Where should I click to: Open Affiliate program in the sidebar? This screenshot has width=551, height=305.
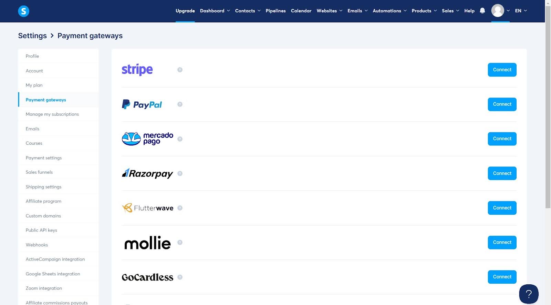coord(58,201)
